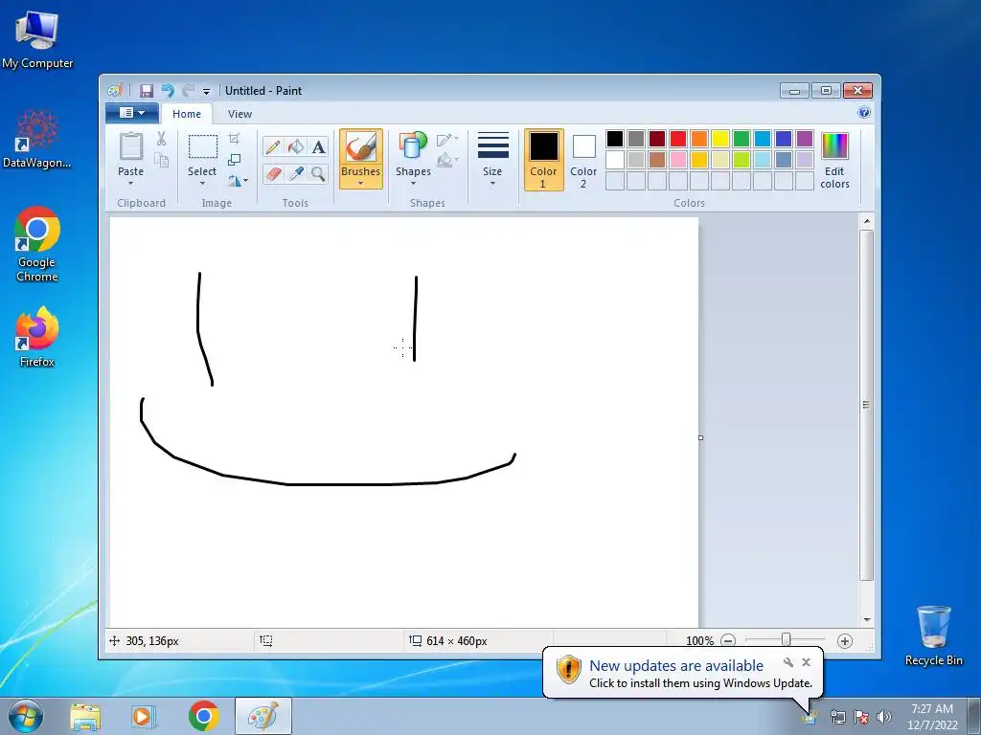Expand the Brushes dropdown arrow
The width and height of the screenshot is (981, 735).
pos(361,183)
